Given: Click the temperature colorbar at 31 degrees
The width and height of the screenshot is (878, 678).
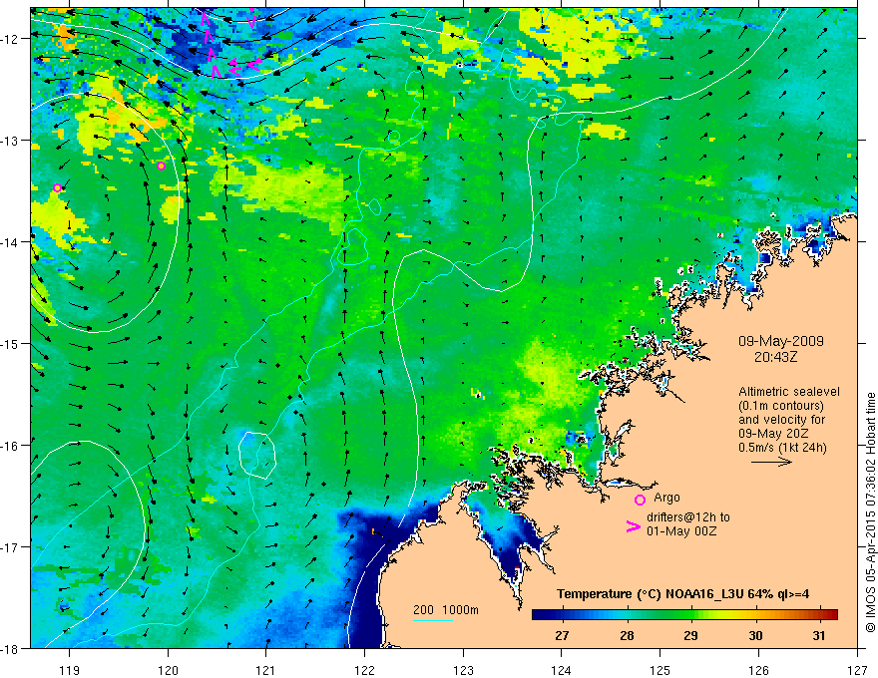Looking at the screenshot, I should (x=820, y=615).
